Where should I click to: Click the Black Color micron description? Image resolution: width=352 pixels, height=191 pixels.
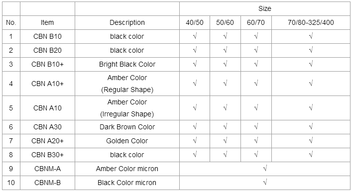point(127,183)
